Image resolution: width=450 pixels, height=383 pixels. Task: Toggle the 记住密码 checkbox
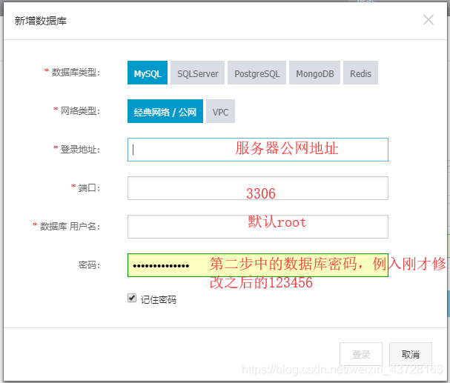pyautogui.click(x=132, y=298)
